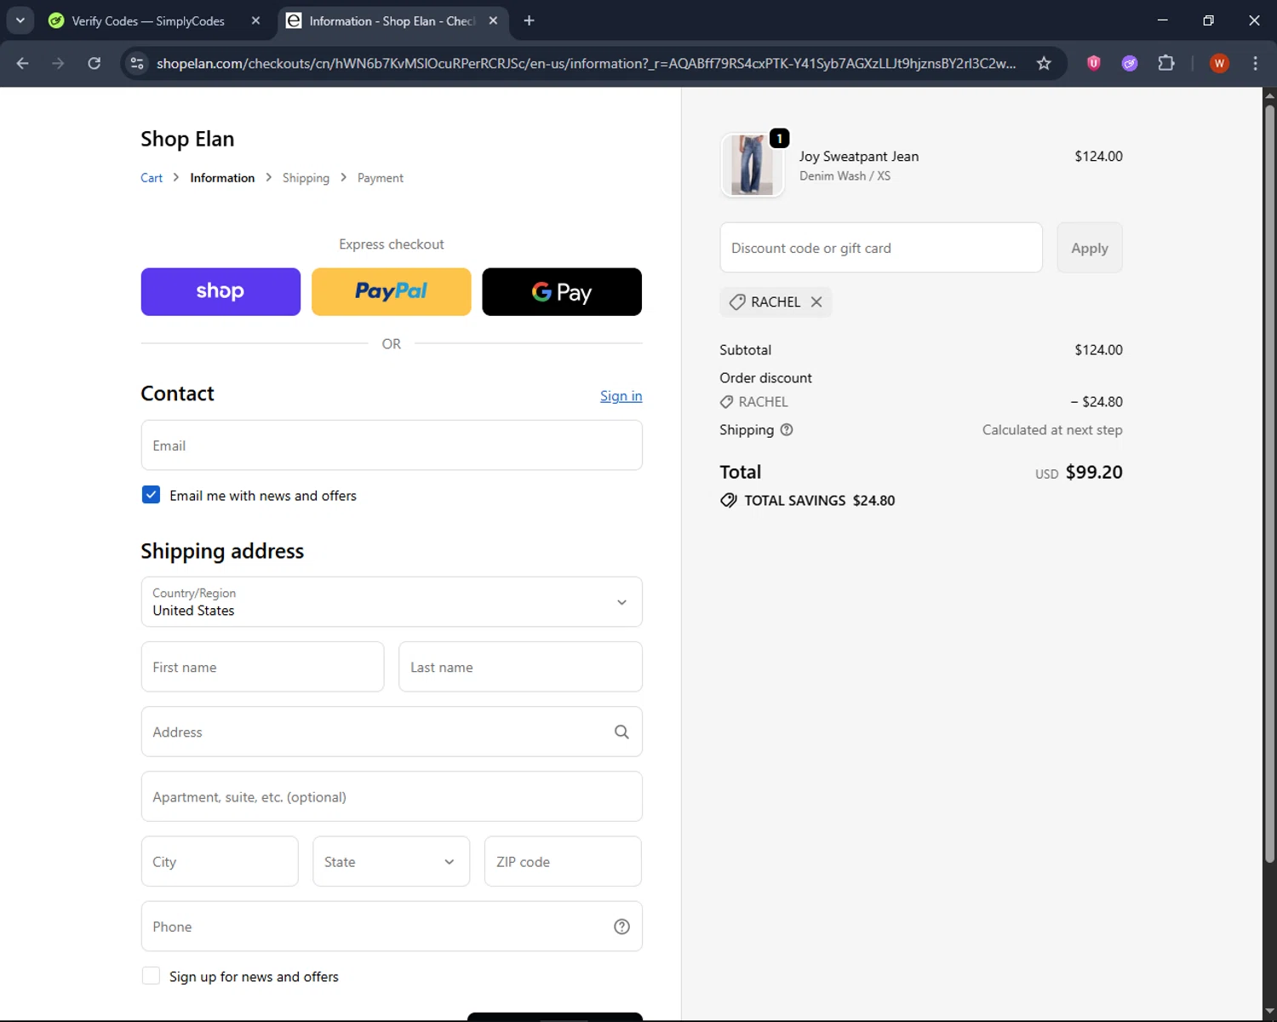Click the Sign in link
This screenshot has height=1022, width=1277.
pos(621,396)
